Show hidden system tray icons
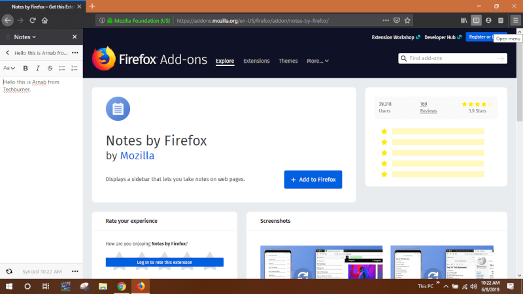The width and height of the screenshot is (523, 294). [446, 286]
